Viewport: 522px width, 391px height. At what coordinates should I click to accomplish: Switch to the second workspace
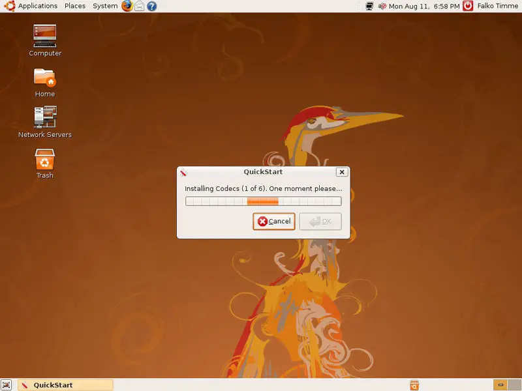[515, 385]
